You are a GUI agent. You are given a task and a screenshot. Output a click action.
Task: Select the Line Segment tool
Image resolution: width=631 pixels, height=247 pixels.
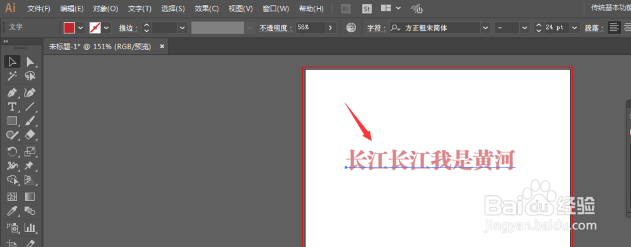pyautogui.click(x=30, y=107)
